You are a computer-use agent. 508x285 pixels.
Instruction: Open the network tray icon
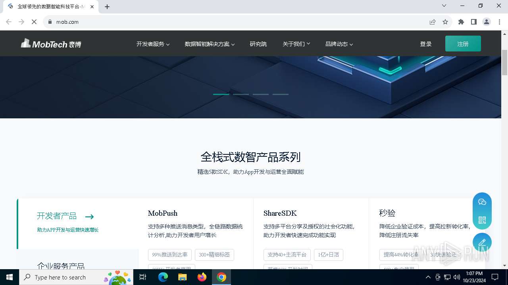tap(447, 277)
